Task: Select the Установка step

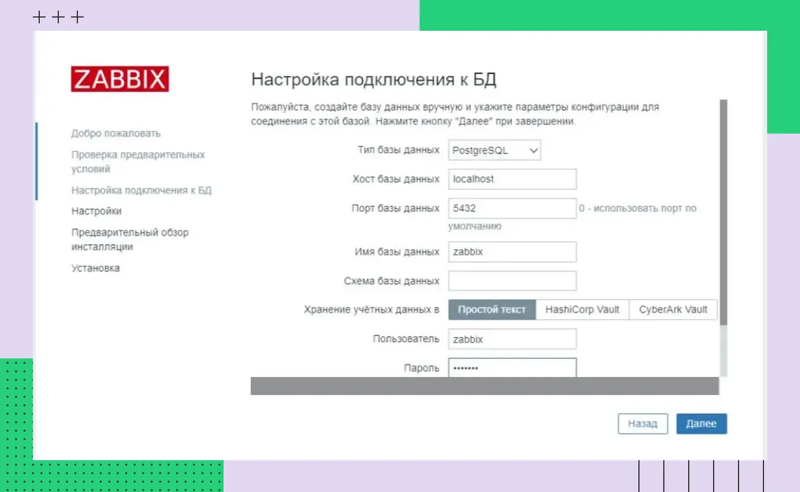Action: coord(95,268)
